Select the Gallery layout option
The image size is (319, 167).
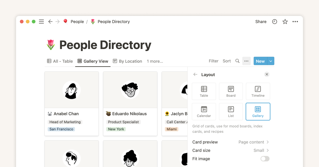coord(258,112)
